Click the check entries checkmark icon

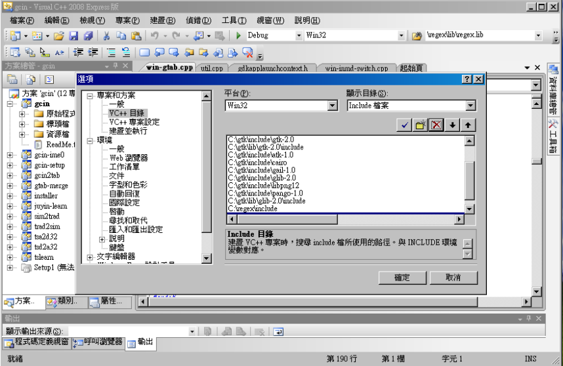click(x=405, y=125)
